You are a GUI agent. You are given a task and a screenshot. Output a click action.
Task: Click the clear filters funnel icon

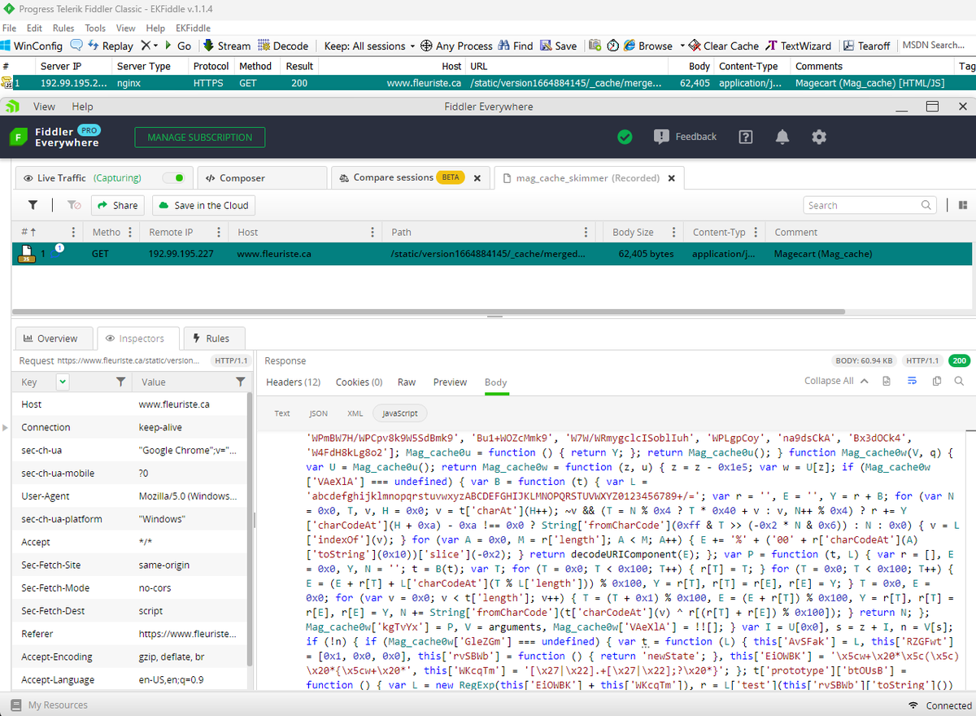[73, 205]
